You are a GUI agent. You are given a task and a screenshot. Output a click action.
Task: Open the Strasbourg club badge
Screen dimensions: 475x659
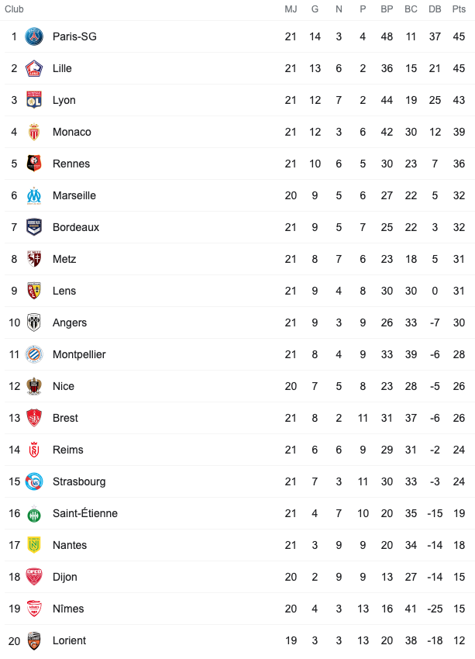[34, 481]
